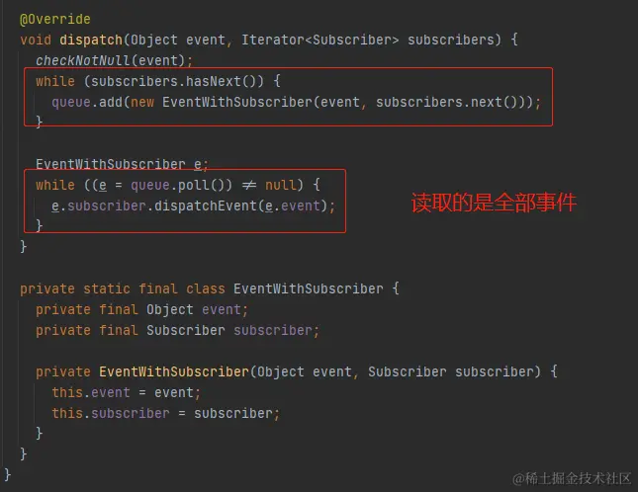Image resolution: width=638 pixels, height=492 pixels.
Task: Click the private EventWithSubscriber constructor name
Action: pyautogui.click(x=174, y=371)
